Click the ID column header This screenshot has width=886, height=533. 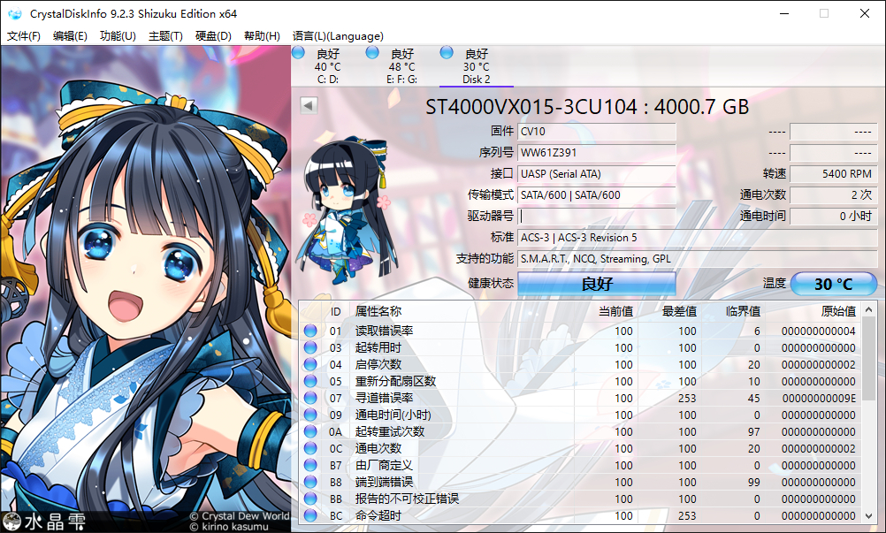[x=336, y=312]
